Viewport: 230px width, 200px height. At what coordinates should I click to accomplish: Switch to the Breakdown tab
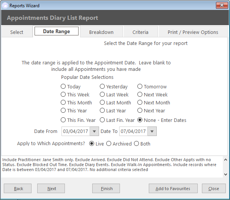[x=101, y=32]
